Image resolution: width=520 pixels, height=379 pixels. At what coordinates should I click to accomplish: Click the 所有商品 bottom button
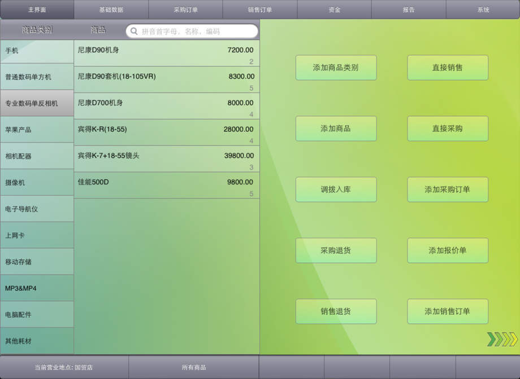[194, 367]
